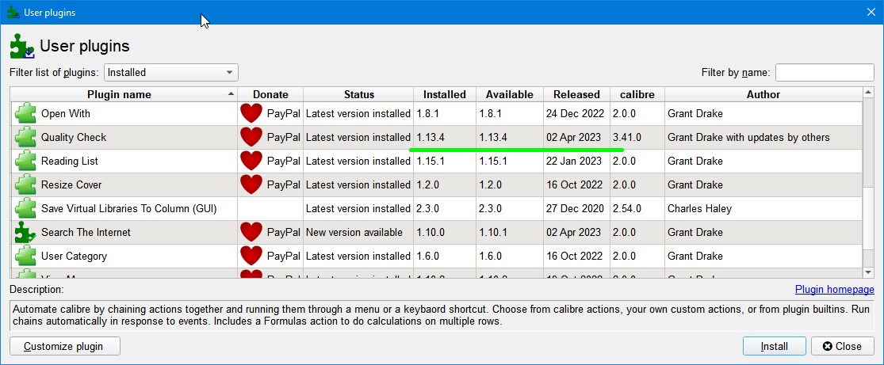Click release date 22 Jan 2023
Screen dimensions: 884x365
[x=574, y=161]
